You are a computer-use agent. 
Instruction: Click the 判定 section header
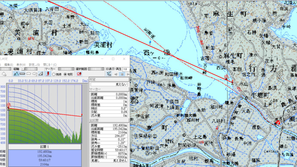(x=109, y=80)
